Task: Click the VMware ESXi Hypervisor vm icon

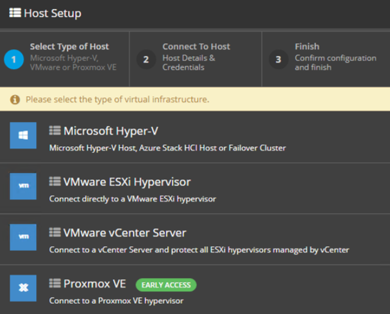Action: pyautogui.click(x=23, y=186)
